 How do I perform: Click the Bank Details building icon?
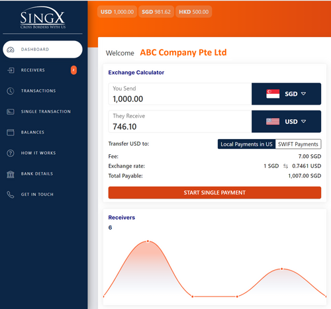click(x=11, y=174)
